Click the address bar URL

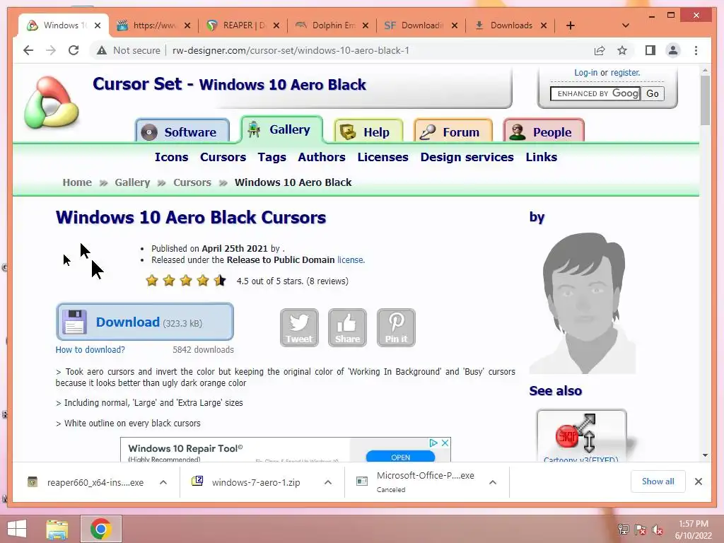(x=291, y=50)
